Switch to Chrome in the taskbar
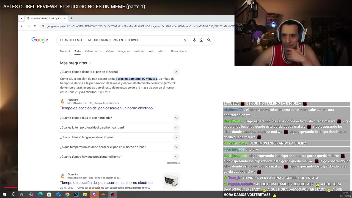Screen dimensions: 352x198 tap(67, 194)
